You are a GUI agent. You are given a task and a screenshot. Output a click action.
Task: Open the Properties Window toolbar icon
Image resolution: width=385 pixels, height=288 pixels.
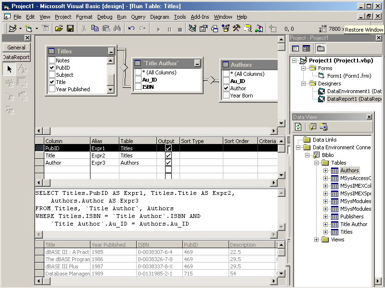204,29
